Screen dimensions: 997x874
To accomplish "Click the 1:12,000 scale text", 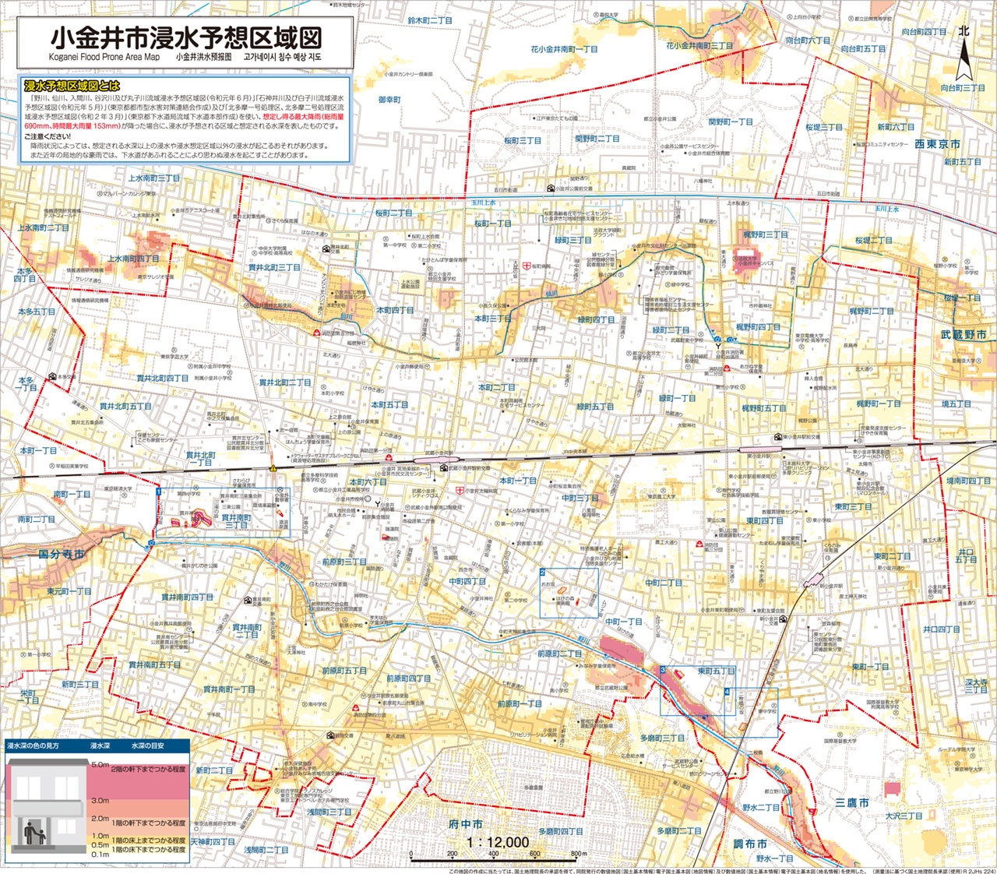I will (x=498, y=842).
